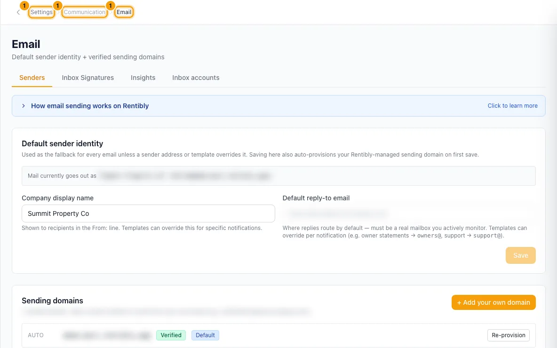
Task: Click the "Click to learn more" link
Action: (x=512, y=106)
